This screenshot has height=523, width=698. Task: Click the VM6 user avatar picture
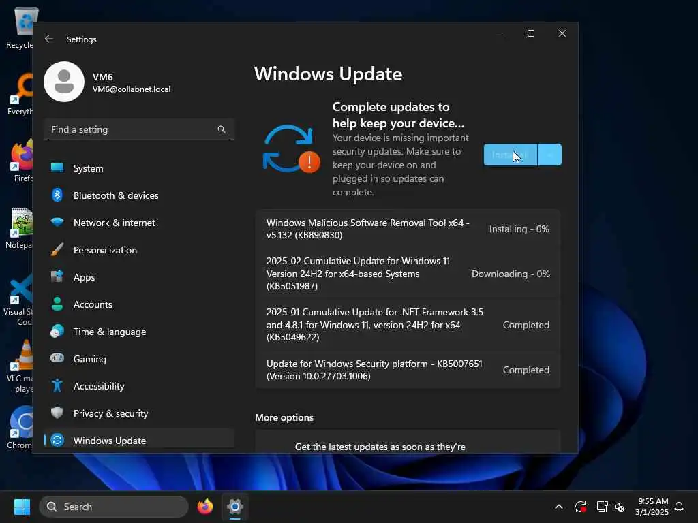pyautogui.click(x=64, y=82)
